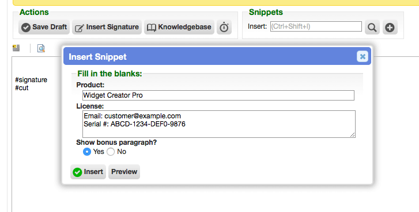Screen dimensions: 419x212
Task: Click the add snippet plus icon
Action: (390, 27)
